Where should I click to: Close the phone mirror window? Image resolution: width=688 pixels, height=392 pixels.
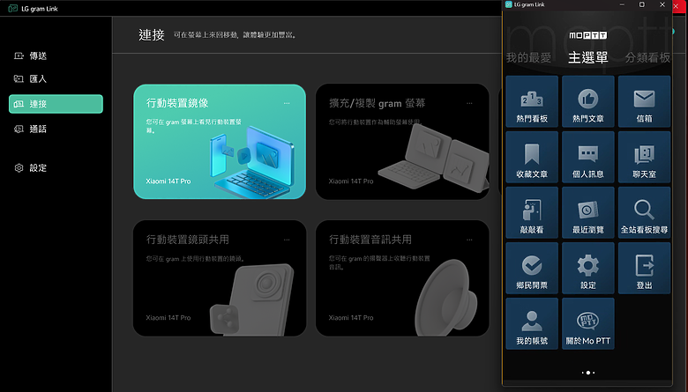pyautogui.click(x=662, y=4)
